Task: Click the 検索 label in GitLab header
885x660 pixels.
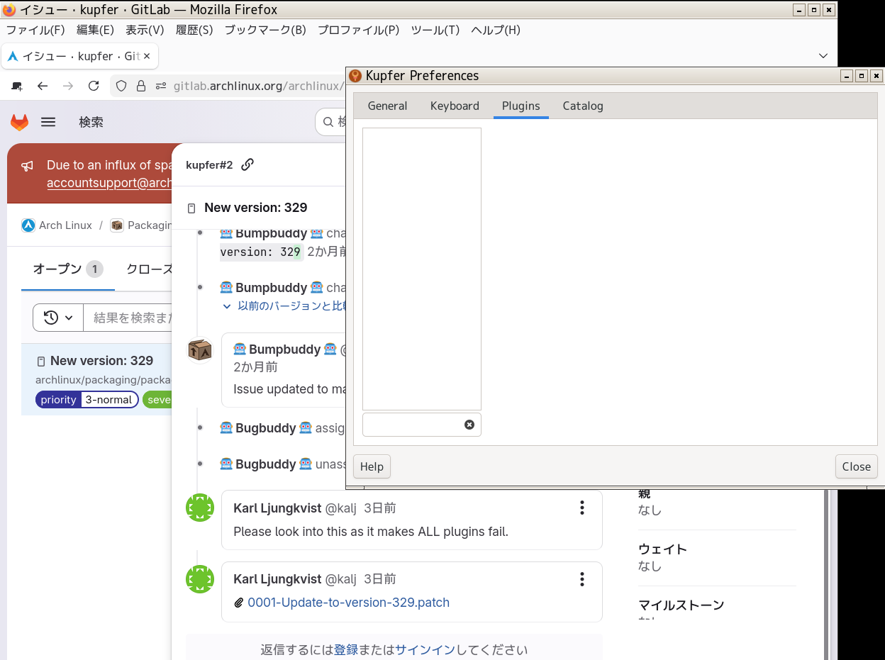Action: click(x=91, y=122)
